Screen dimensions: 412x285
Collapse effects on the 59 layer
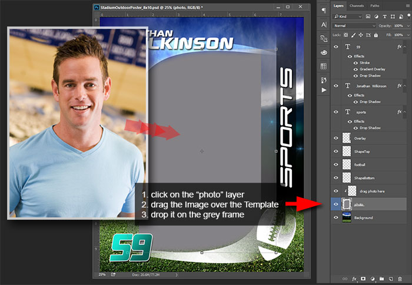pos(405,46)
